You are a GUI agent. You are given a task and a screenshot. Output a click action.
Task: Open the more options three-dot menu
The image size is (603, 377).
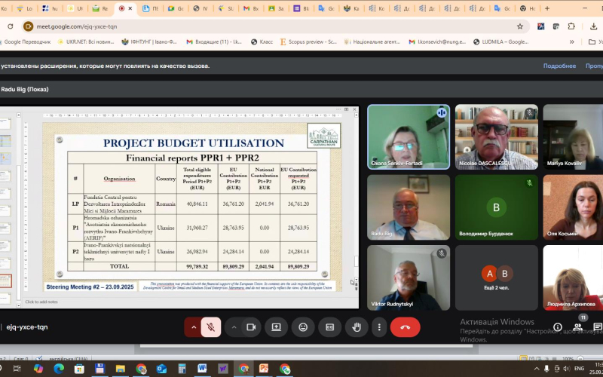point(378,327)
